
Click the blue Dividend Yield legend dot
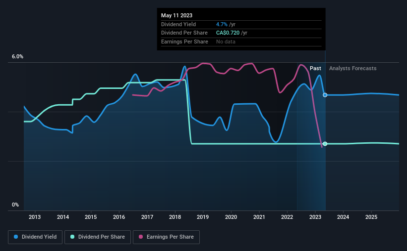tap(16, 237)
